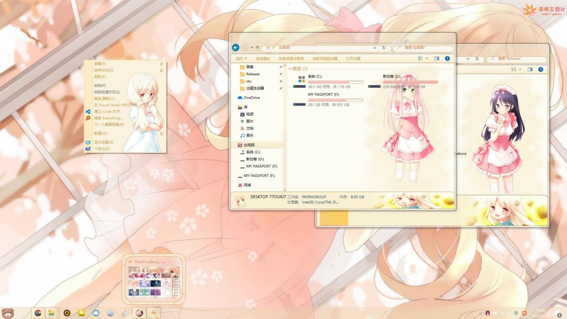Screen dimensions: 567x319
Task: Open address history dropdown in 此电脑 window
Action: [x=375, y=48]
